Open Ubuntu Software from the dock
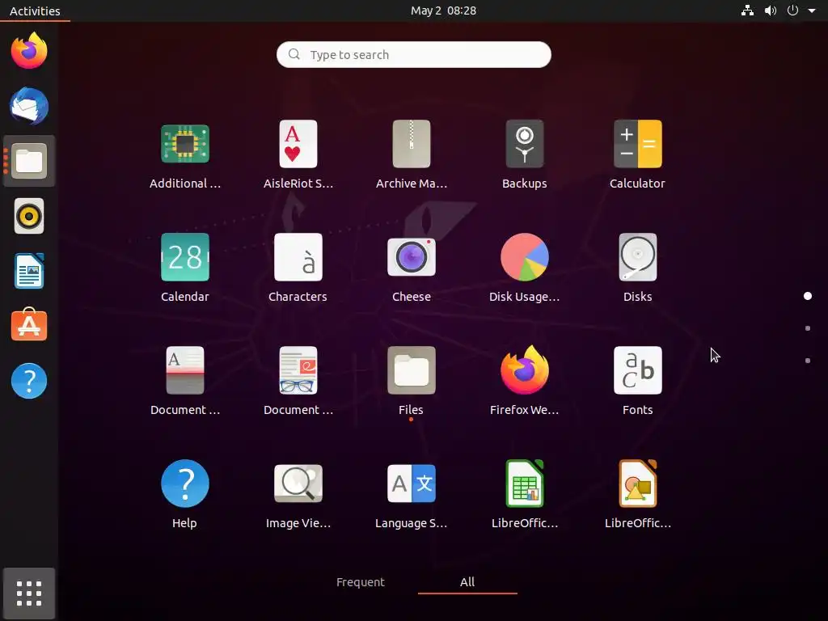 coord(29,325)
